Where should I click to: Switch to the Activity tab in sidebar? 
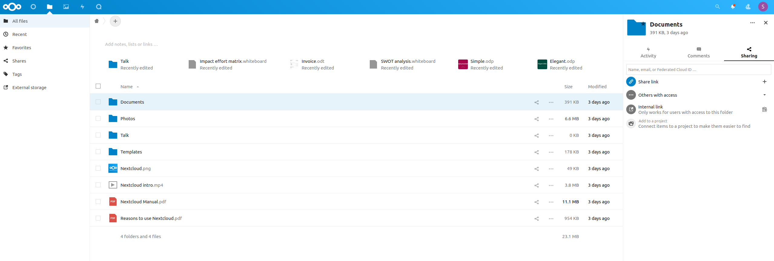pyautogui.click(x=648, y=53)
